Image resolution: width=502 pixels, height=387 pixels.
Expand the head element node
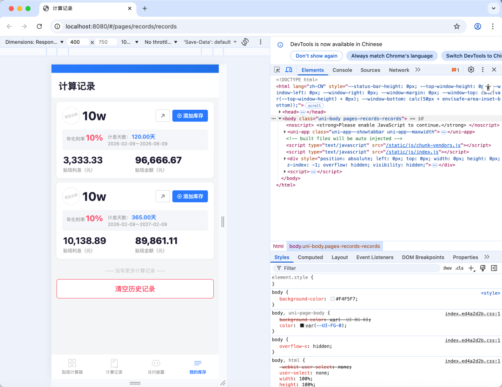click(280, 112)
